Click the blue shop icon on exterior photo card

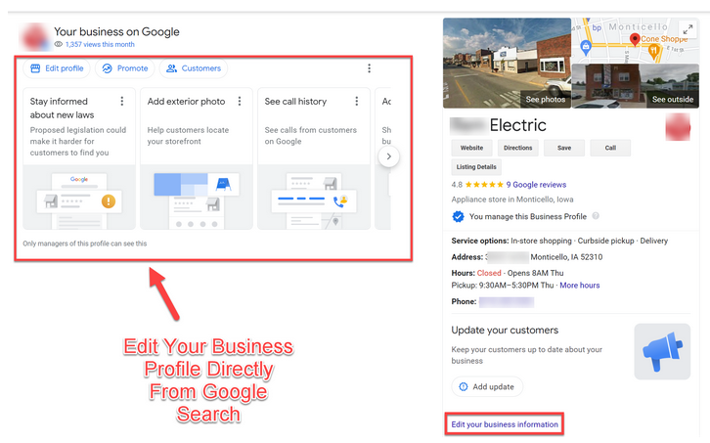point(223,184)
